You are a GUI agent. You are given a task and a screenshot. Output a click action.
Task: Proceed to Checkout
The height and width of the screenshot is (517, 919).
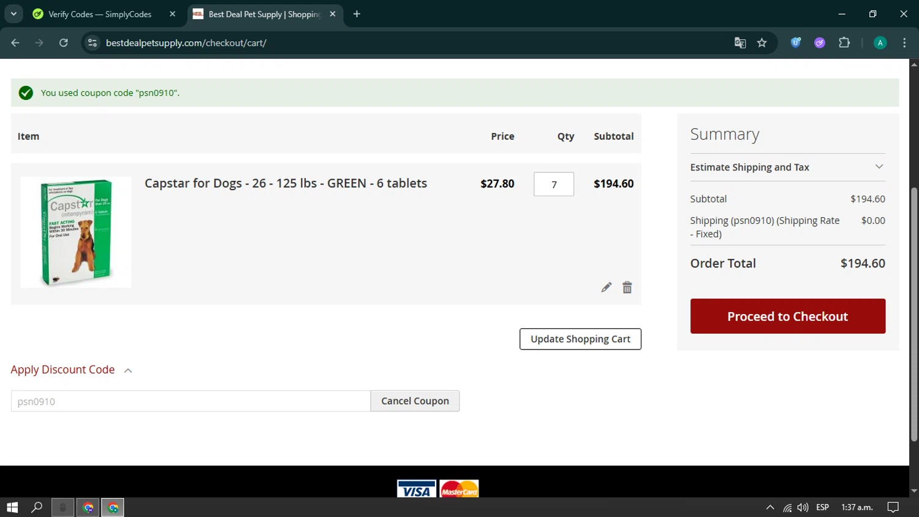point(788,316)
